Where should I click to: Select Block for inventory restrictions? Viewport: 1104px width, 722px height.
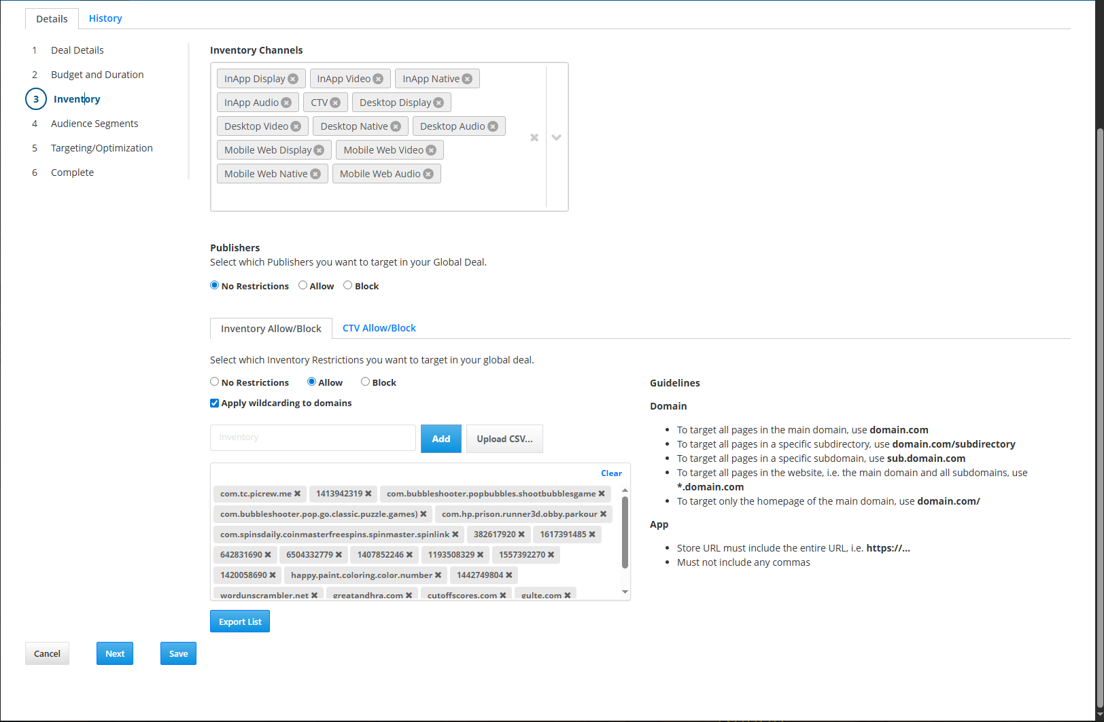(366, 382)
